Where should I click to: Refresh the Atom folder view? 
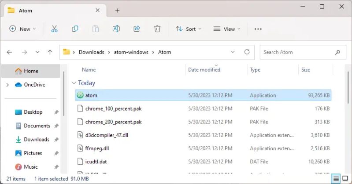[x=247, y=52]
